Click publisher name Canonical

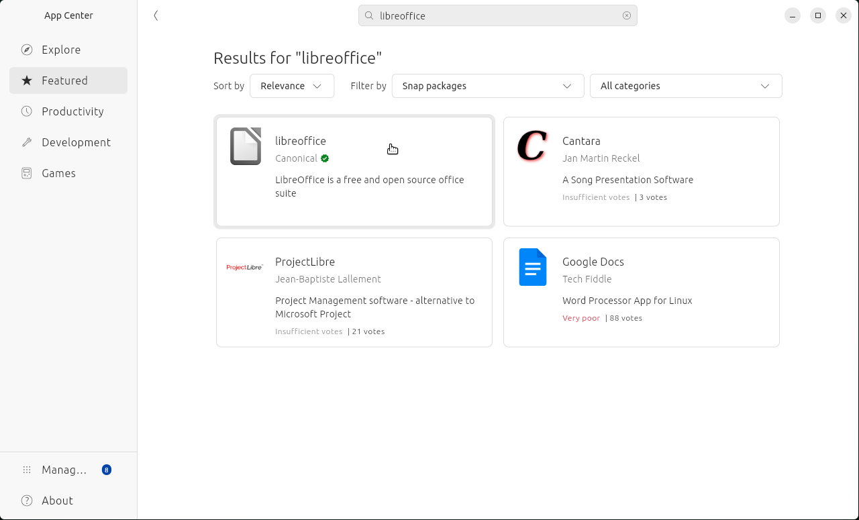click(x=296, y=158)
